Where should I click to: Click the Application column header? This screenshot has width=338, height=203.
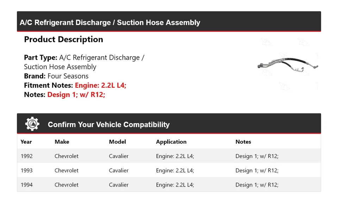pyautogui.click(x=171, y=142)
